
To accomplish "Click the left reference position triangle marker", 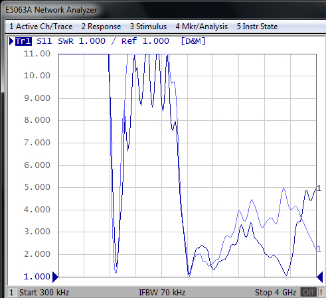I will (x=55, y=277).
